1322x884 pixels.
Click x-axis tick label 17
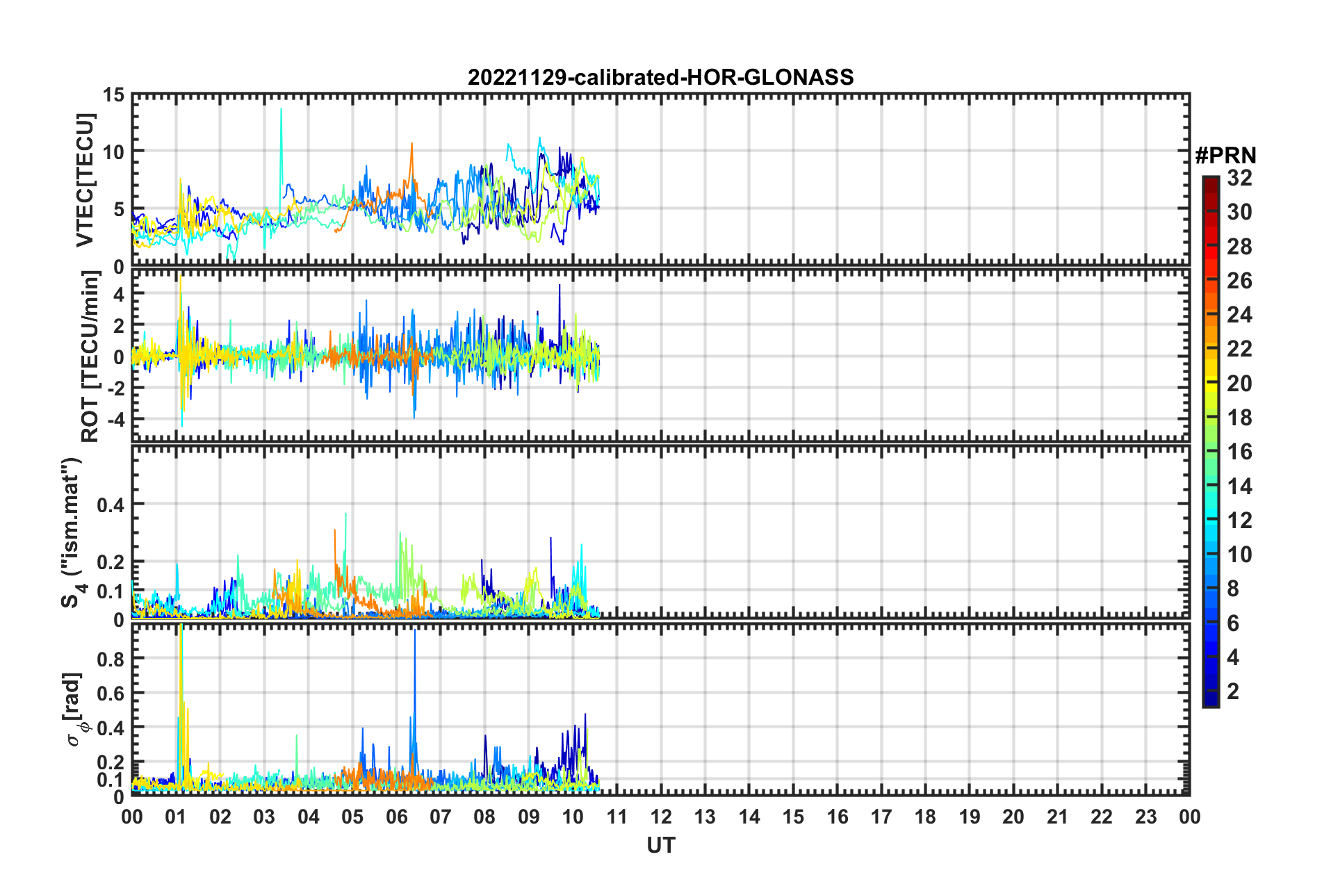click(x=881, y=817)
